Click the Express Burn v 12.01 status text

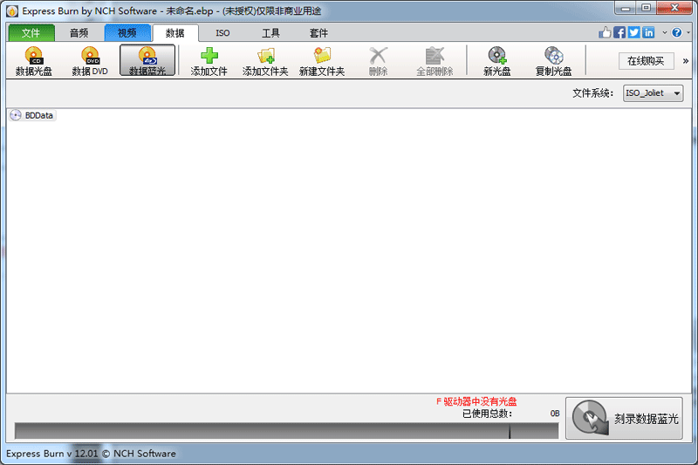[x=91, y=454]
